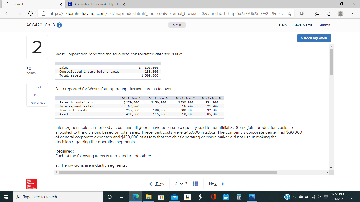Screen dimensions: 360x202
Task: Click the McGraw Hill Education logo
Action: coord(31,184)
